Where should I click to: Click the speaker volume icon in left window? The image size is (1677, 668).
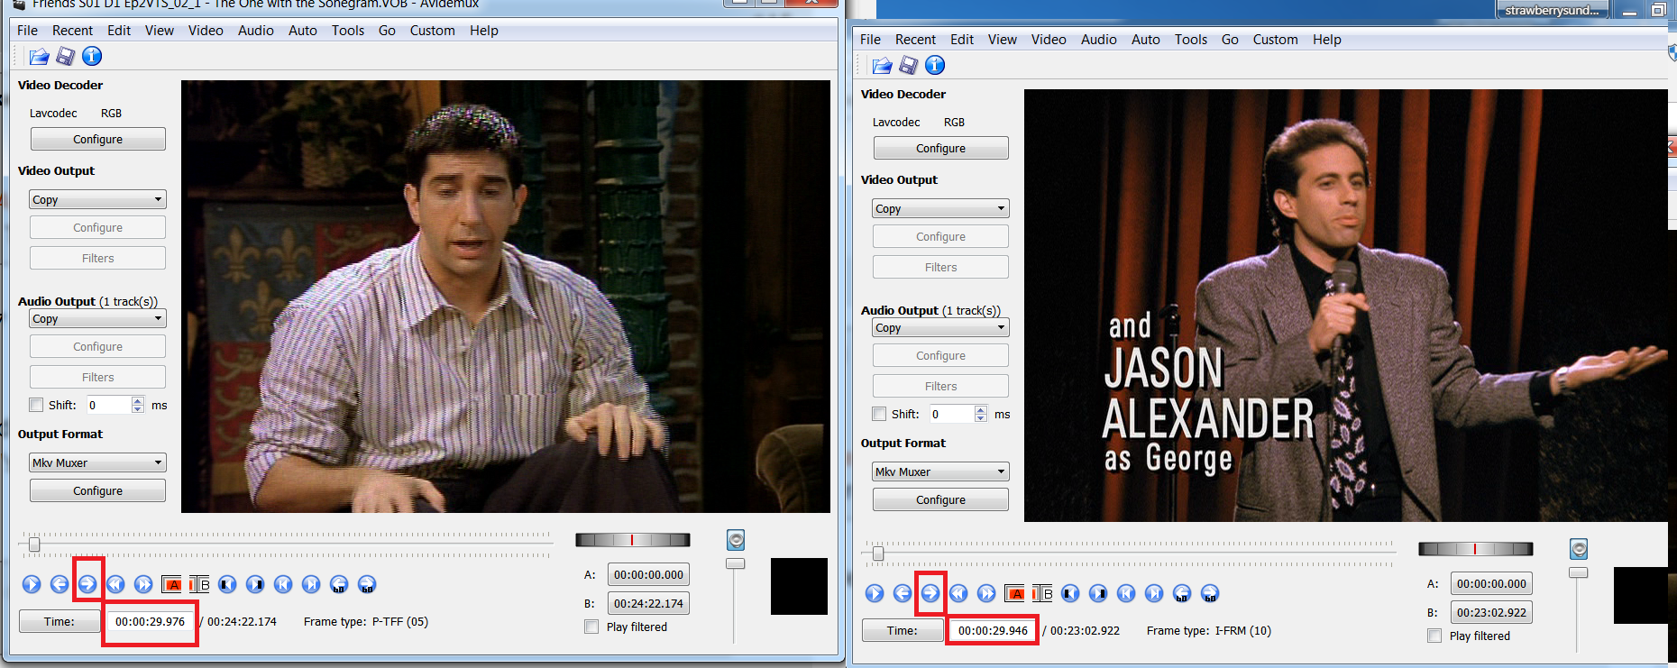736,540
